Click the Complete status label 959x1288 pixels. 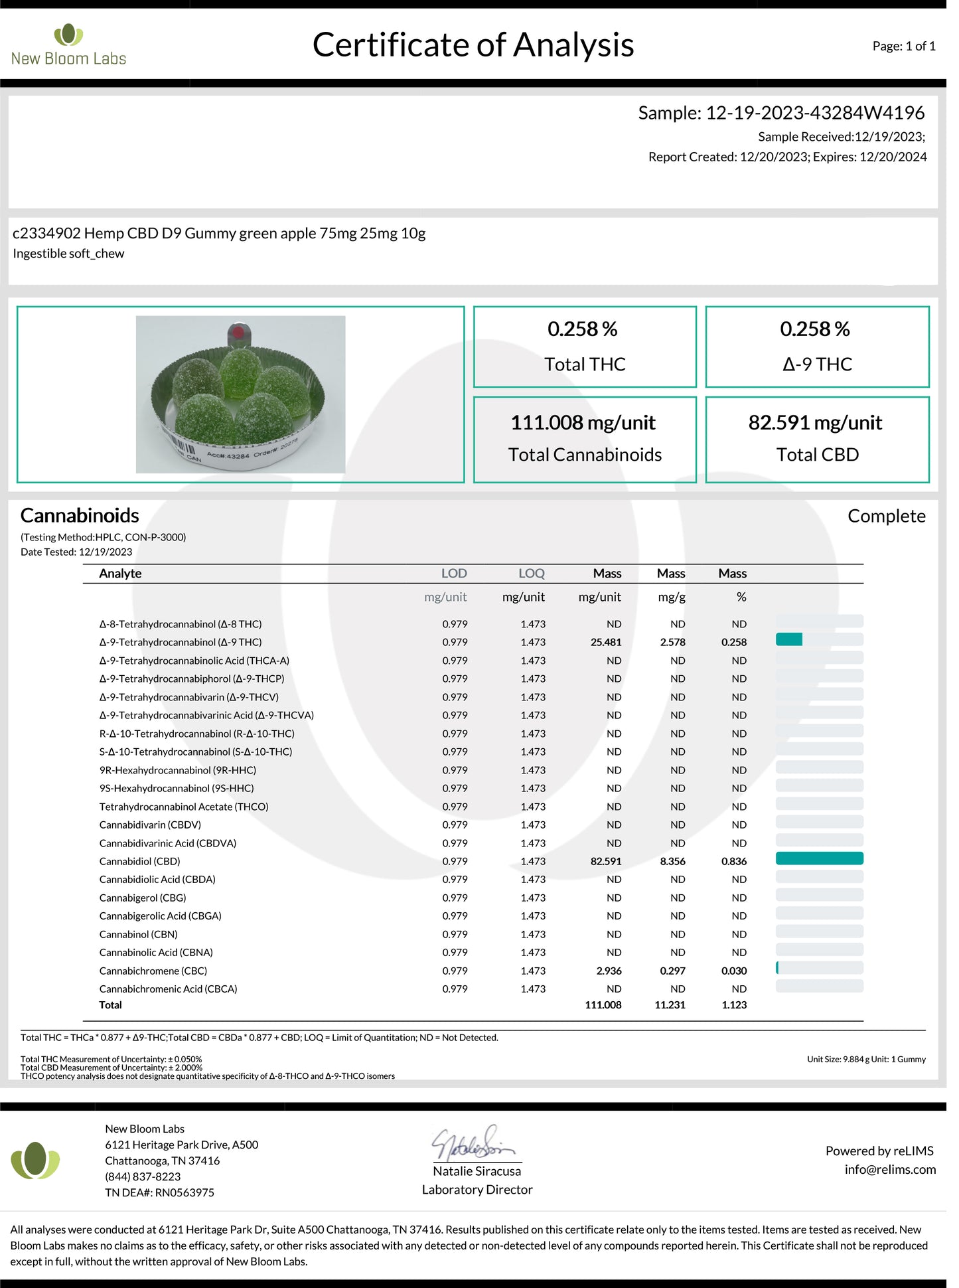(886, 517)
